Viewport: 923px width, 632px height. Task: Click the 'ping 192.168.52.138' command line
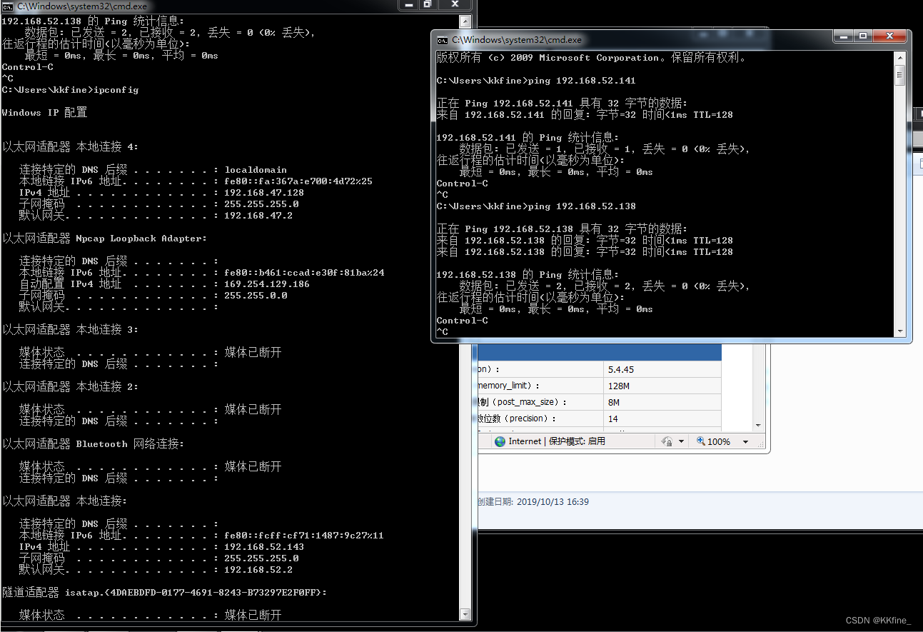[x=536, y=206]
